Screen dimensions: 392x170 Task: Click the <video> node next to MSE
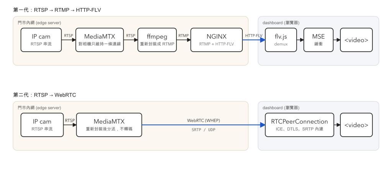tap(356, 40)
